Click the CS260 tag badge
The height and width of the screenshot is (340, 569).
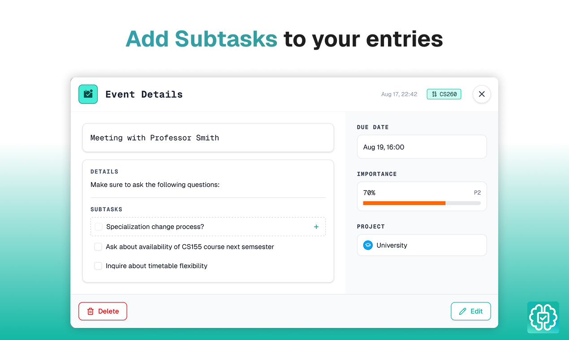(x=444, y=94)
